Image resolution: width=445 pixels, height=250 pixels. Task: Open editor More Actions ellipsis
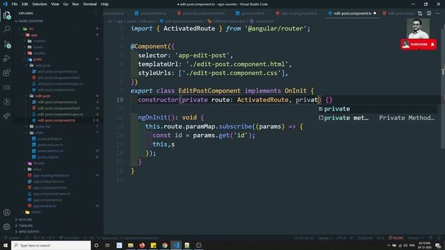tap(437, 13)
